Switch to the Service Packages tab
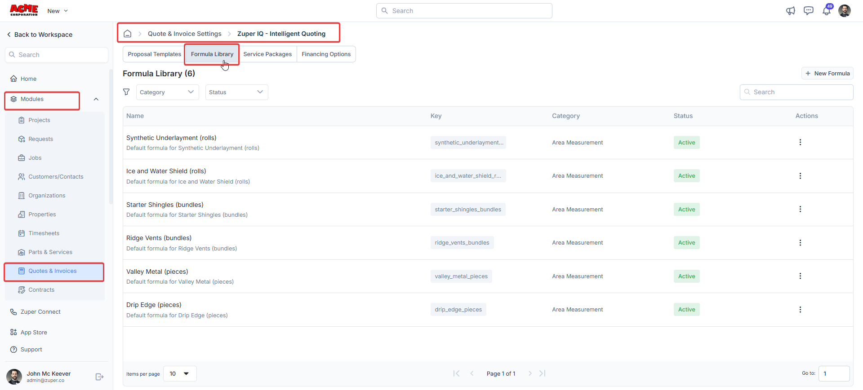863x390 pixels. (x=267, y=54)
